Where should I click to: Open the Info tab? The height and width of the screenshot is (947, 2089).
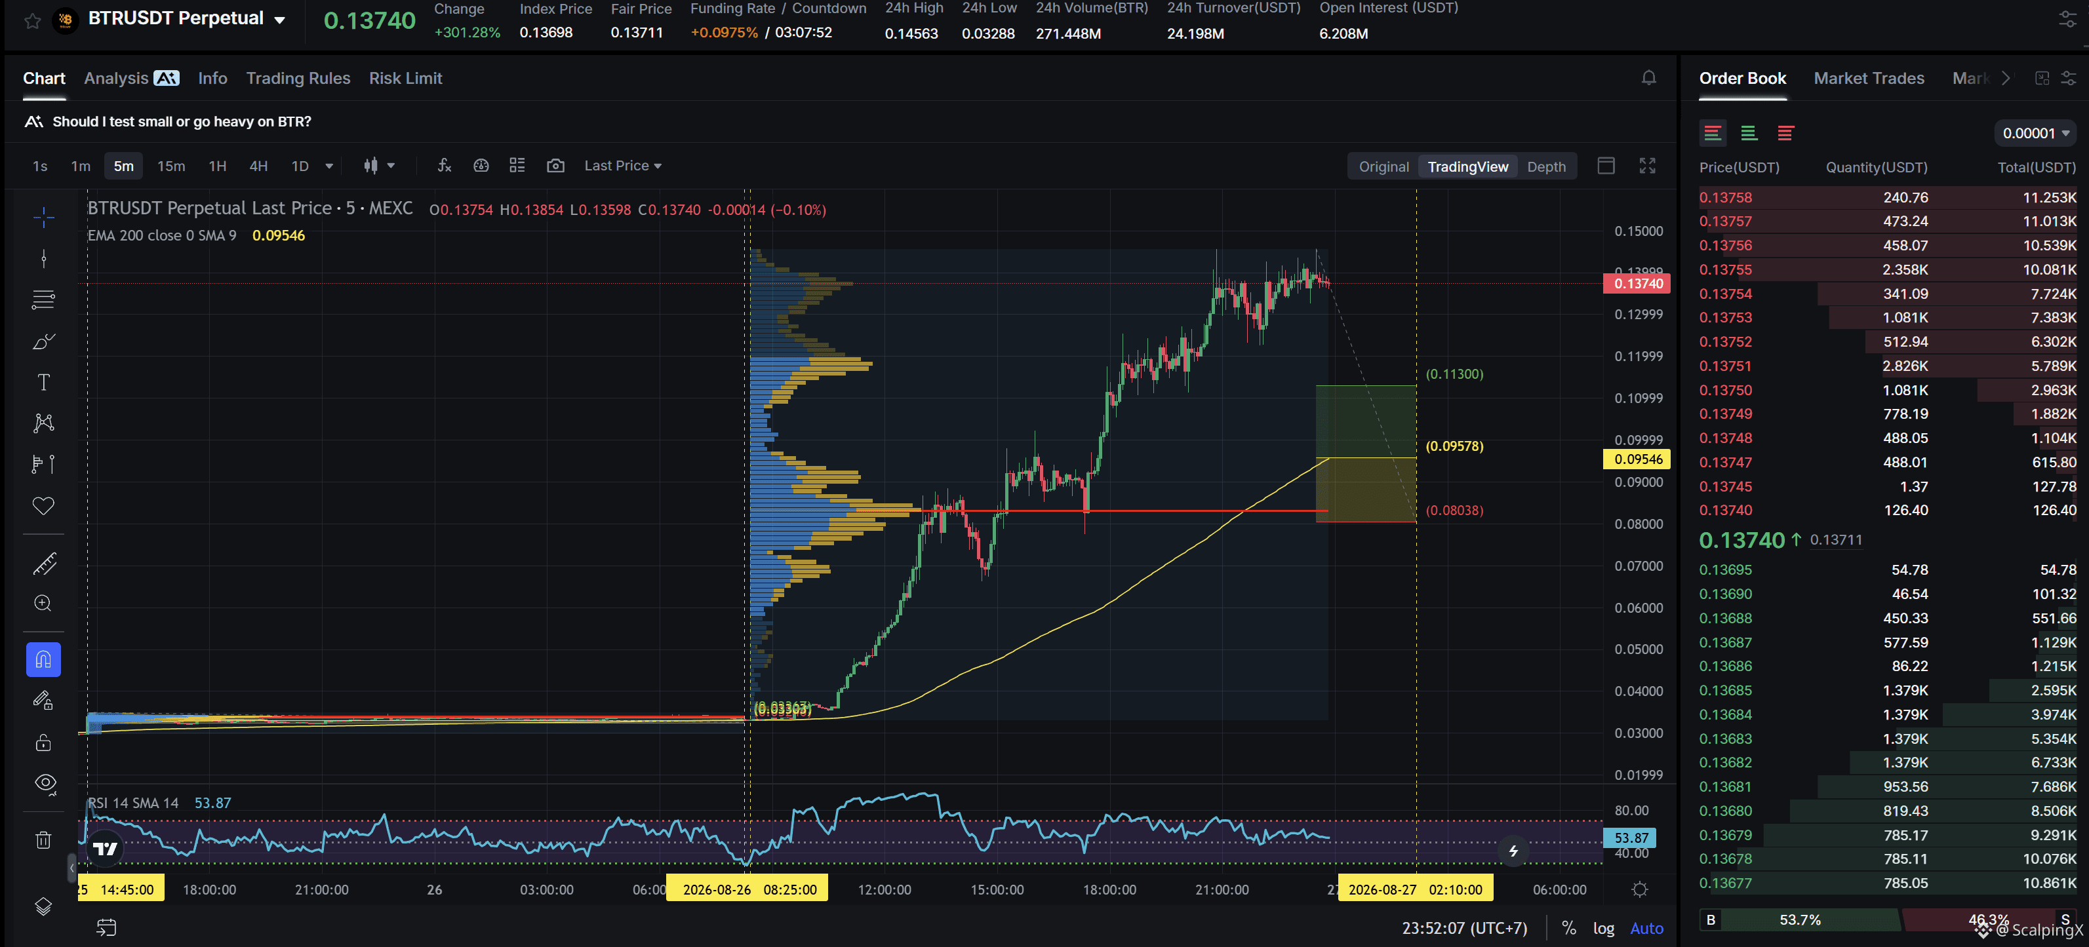coord(212,78)
